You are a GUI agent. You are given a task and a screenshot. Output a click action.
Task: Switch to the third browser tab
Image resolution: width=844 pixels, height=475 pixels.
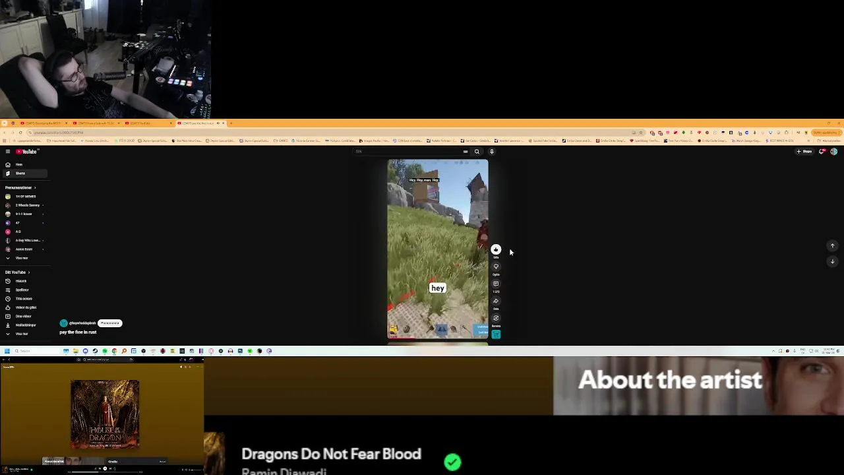(148, 123)
